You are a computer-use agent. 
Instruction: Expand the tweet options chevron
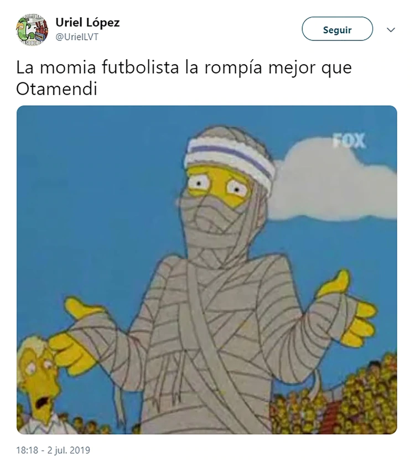coord(391,30)
